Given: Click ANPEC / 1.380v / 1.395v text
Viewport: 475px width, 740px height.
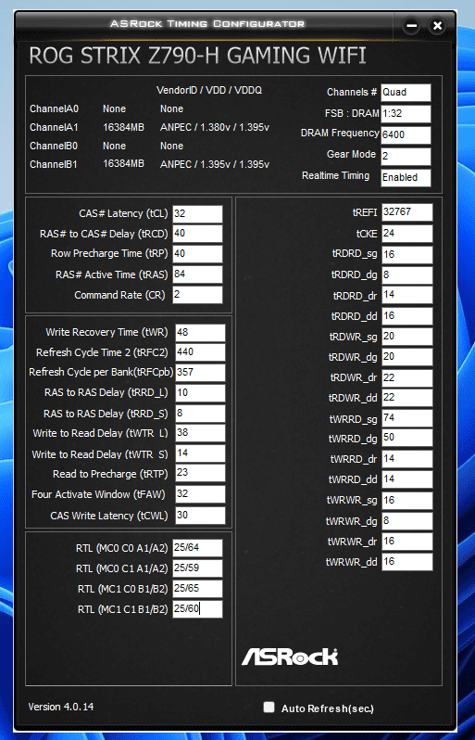Looking at the screenshot, I should pyautogui.click(x=215, y=127).
